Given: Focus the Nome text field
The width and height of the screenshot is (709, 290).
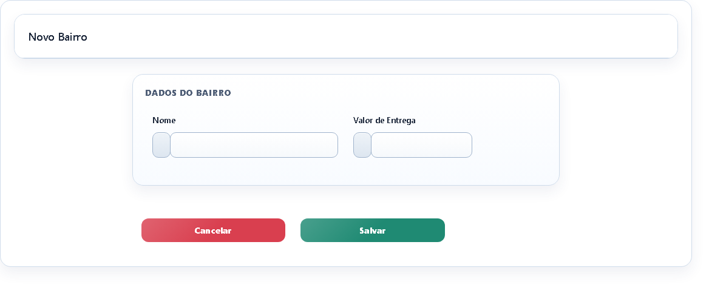Looking at the screenshot, I should click(x=254, y=145).
